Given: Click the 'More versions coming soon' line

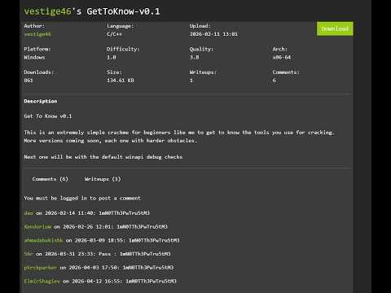Looking at the screenshot, I should point(110,141).
